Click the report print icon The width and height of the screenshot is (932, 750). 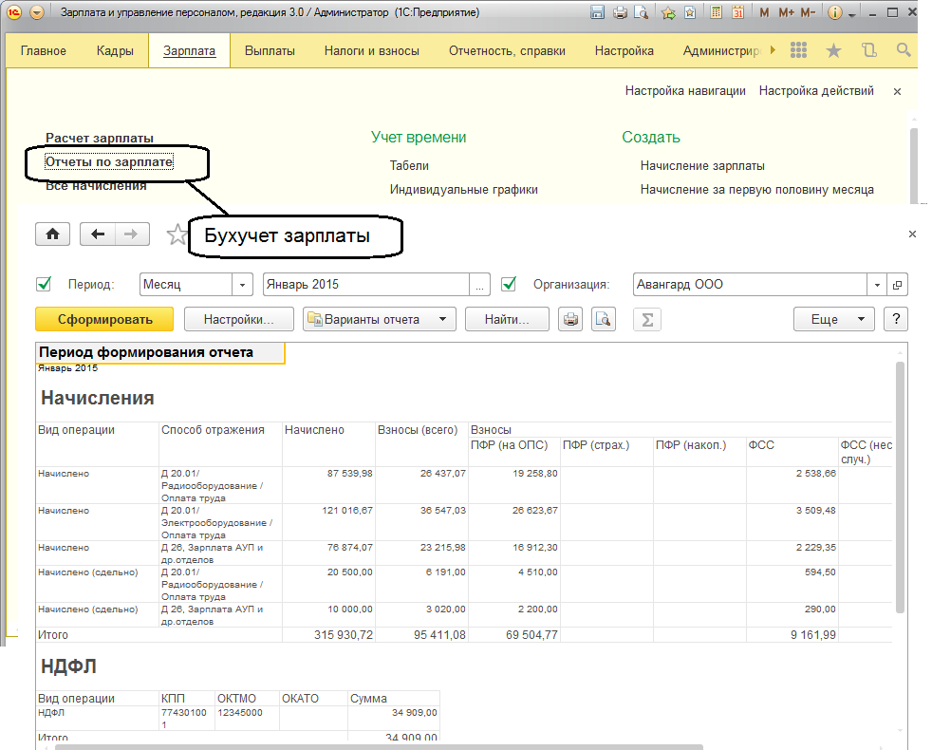[570, 319]
